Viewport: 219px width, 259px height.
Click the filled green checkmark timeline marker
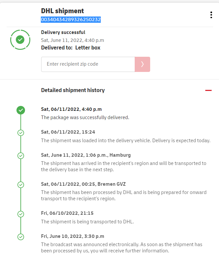[21, 110]
